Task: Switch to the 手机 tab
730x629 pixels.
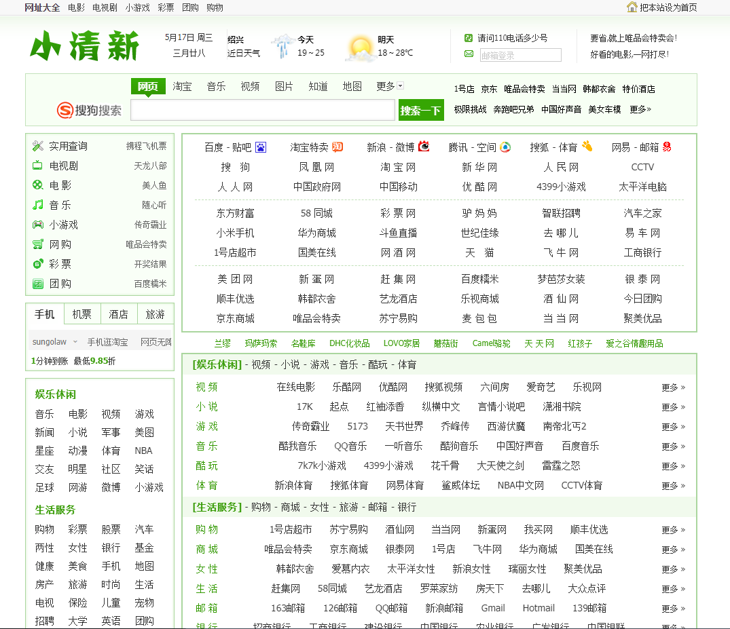Action: click(x=45, y=314)
